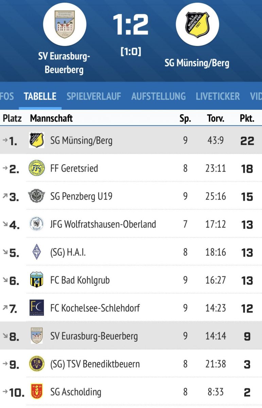The height and width of the screenshot is (408, 262).
Task: Open FF Geretsried club logo in table
Action: pyautogui.click(x=36, y=168)
